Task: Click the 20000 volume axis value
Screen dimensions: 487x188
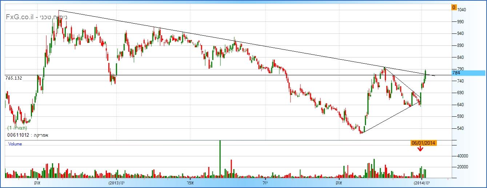Action: pyautogui.click(x=464, y=167)
